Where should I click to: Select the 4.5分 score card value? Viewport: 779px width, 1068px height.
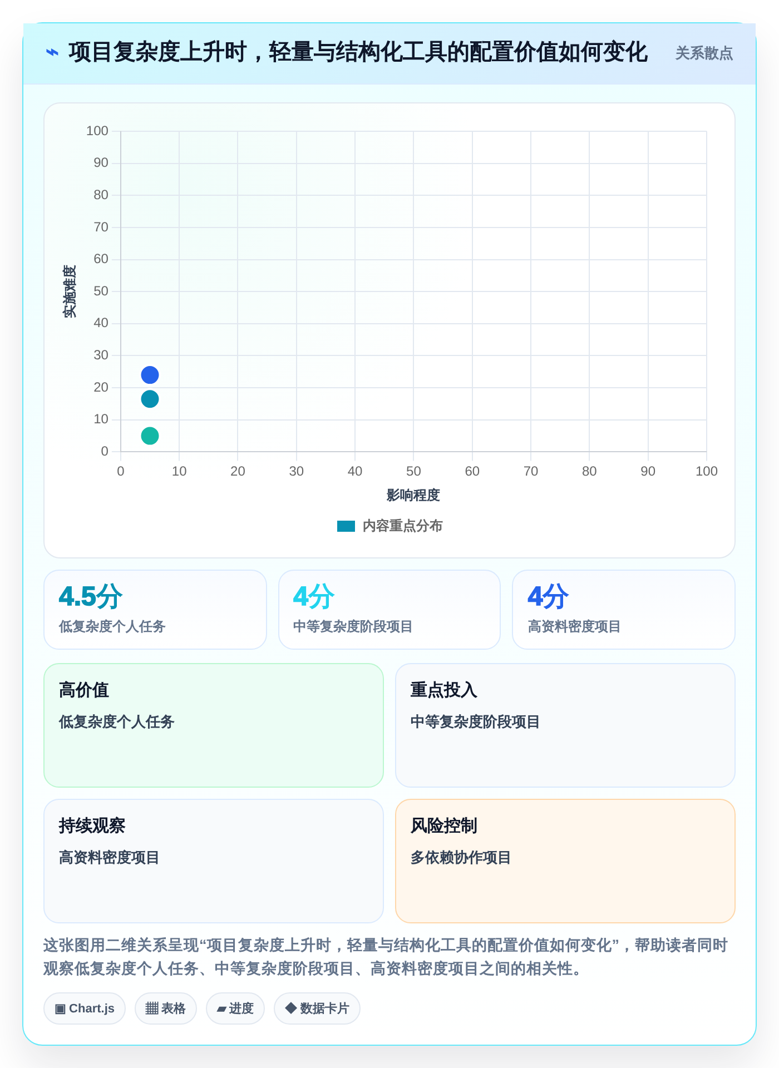(x=91, y=596)
